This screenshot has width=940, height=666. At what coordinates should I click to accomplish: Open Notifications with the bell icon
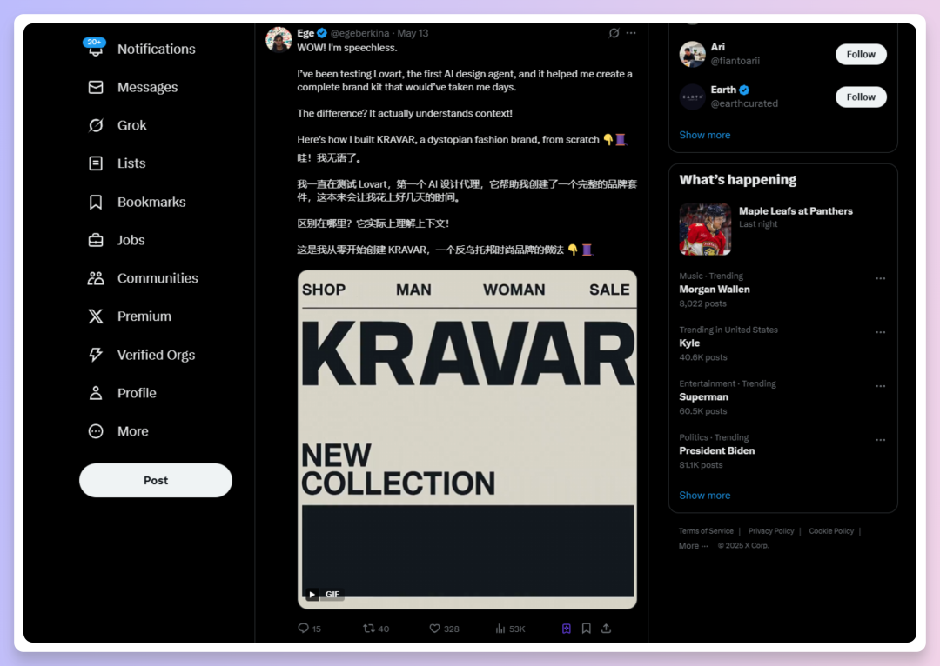point(96,49)
